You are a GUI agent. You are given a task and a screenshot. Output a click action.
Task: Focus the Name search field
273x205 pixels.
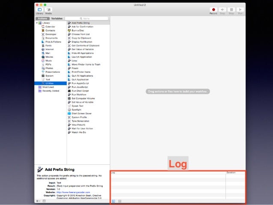86,18
